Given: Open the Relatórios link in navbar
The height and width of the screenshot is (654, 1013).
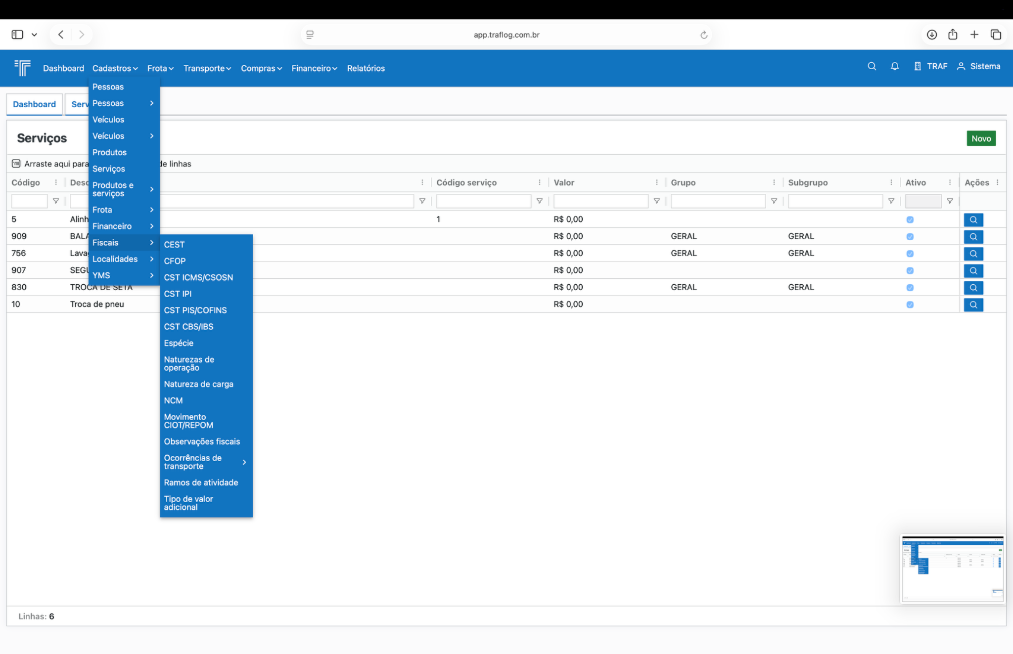Looking at the screenshot, I should coord(366,68).
